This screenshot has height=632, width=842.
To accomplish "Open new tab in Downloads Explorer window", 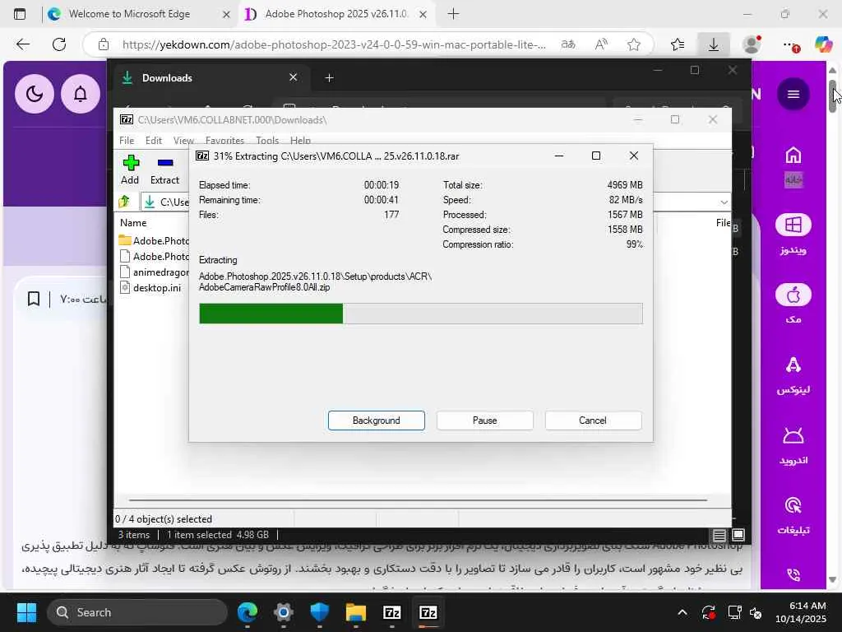I will [x=329, y=78].
